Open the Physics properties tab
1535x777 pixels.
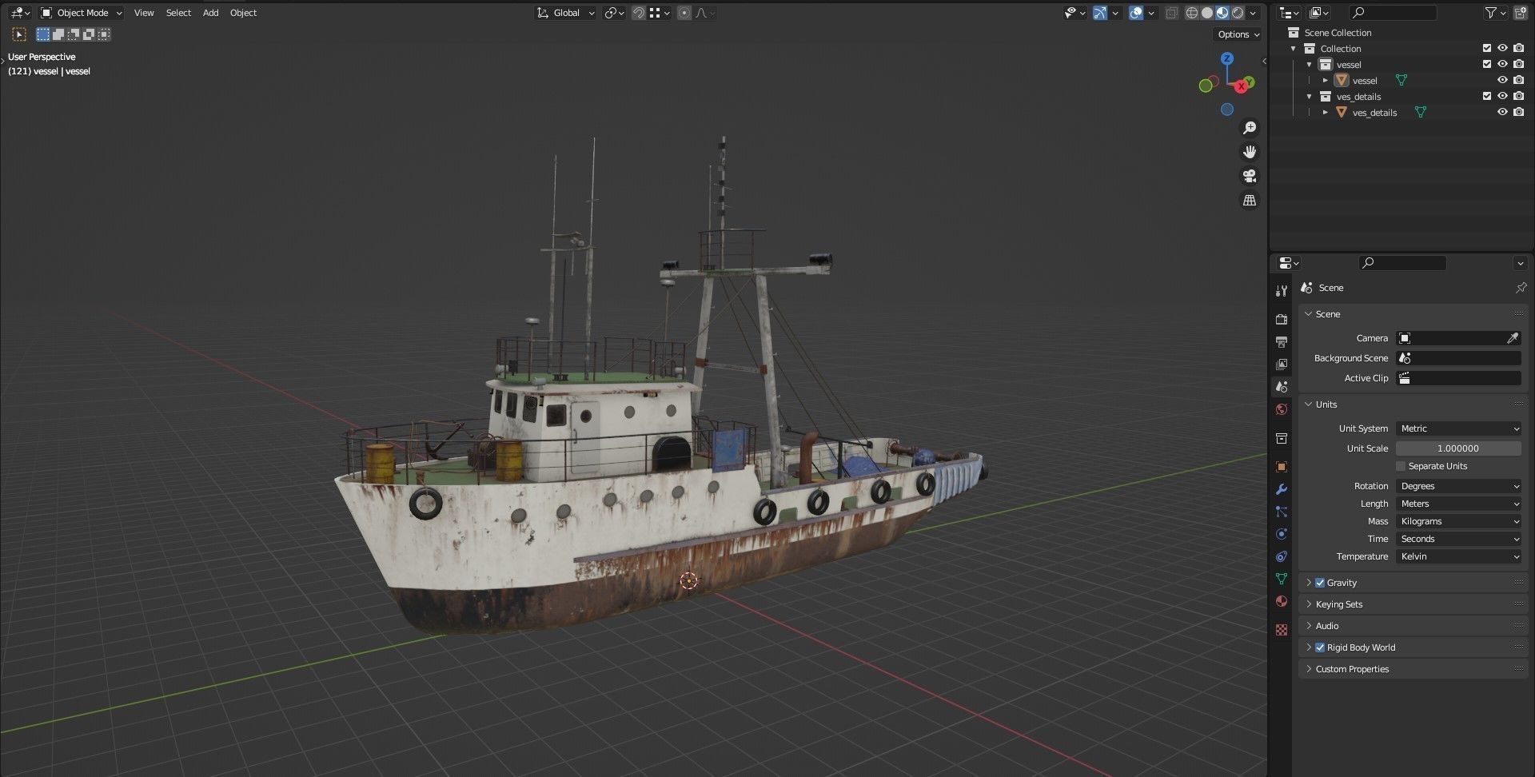coord(1282,534)
